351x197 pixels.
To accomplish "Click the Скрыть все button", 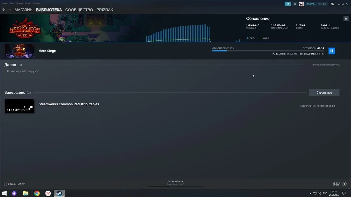I will [x=324, y=92].
